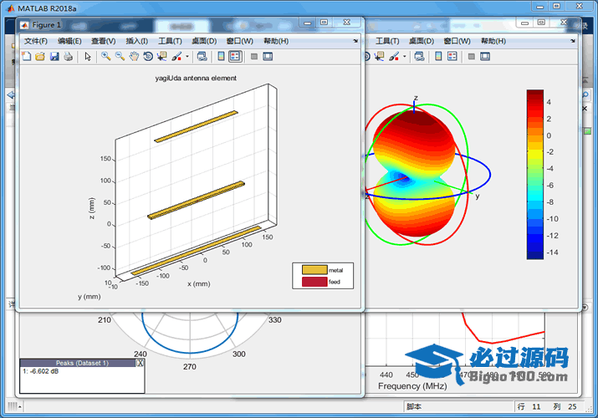
Task: Save the figure with the floppy disk icon
Action: coord(54,56)
